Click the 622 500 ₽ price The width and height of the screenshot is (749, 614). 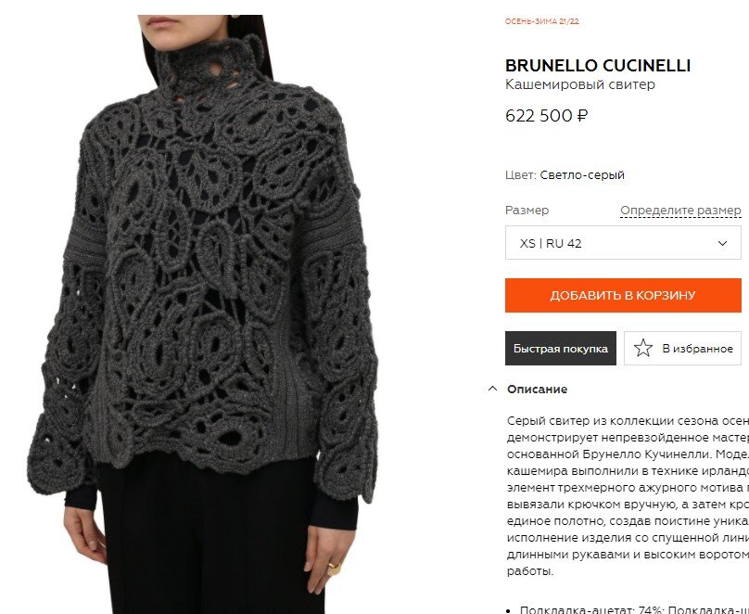547,116
